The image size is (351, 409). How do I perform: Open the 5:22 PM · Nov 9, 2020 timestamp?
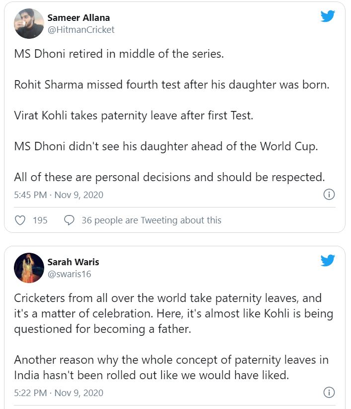coord(59,393)
